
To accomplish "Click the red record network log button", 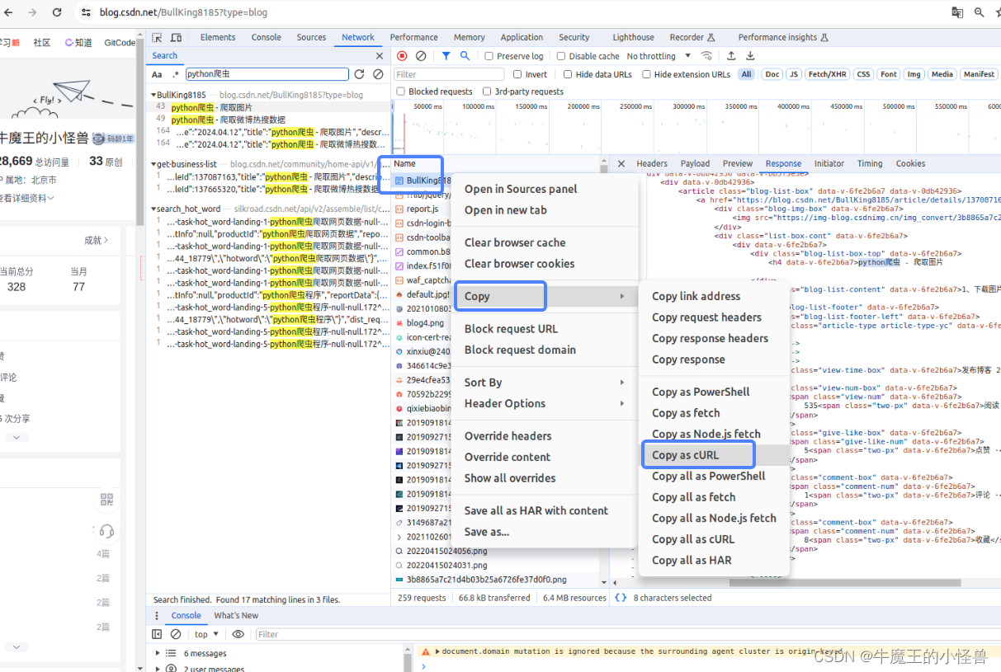I will [402, 56].
